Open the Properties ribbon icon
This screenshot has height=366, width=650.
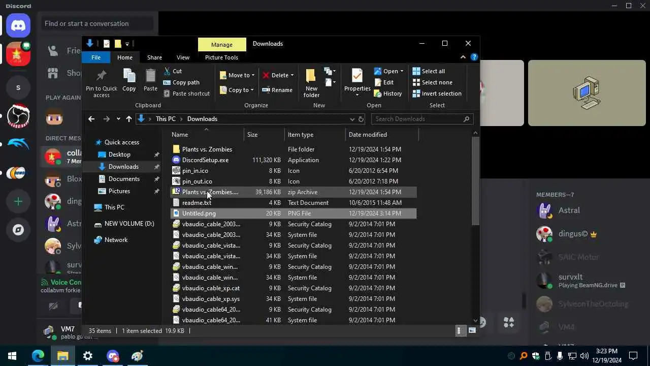click(357, 82)
